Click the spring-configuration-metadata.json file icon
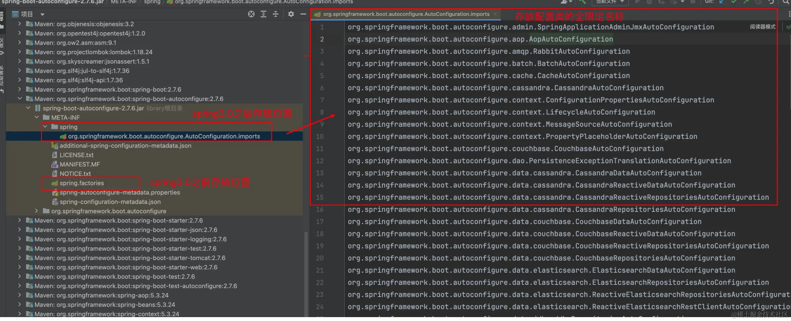Screen dimensions: 791x321 click(55, 202)
